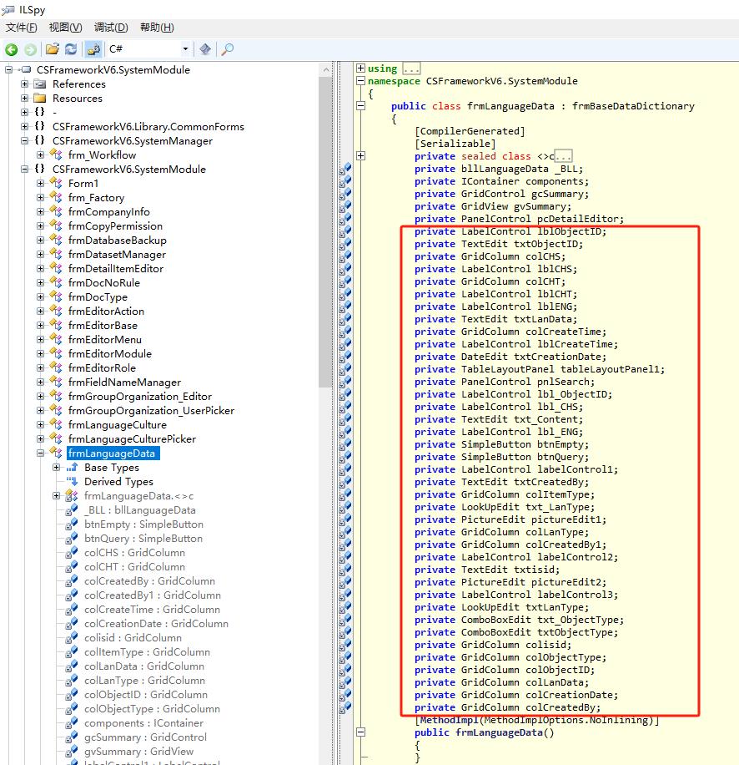Open the C# language dropdown
Viewport: 739px width, 765px height.
tap(185, 49)
